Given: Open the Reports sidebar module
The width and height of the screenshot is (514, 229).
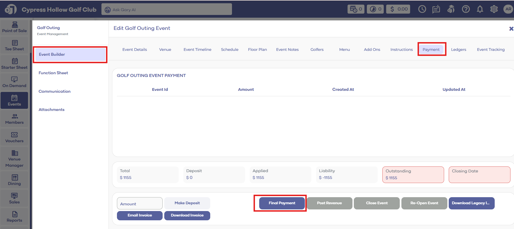Looking at the screenshot, I should pyautogui.click(x=14, y=217).
